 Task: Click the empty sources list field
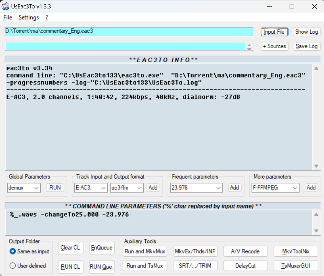(125, 46)
